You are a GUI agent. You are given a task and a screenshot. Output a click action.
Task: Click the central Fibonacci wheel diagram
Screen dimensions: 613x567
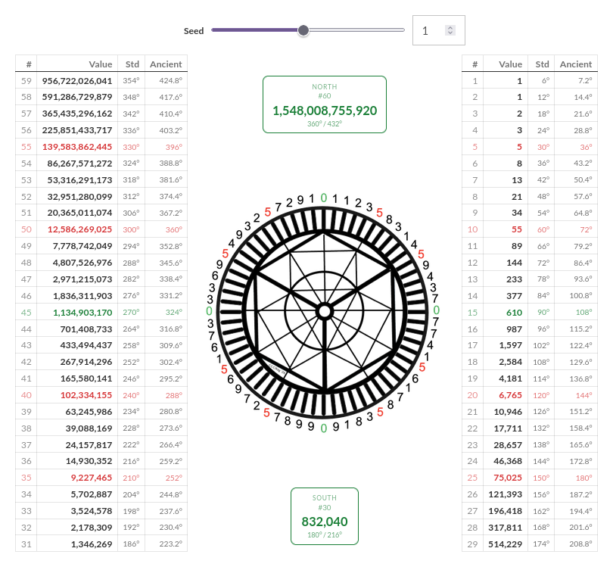click(x=325, y=312)
